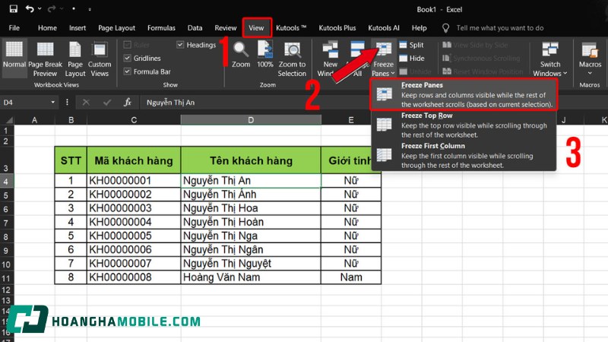Select cell KH00000003

coord(134,208)
